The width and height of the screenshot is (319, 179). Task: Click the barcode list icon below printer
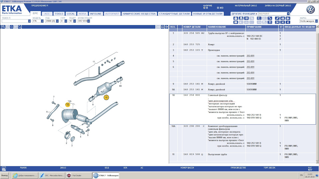[236, 22]
